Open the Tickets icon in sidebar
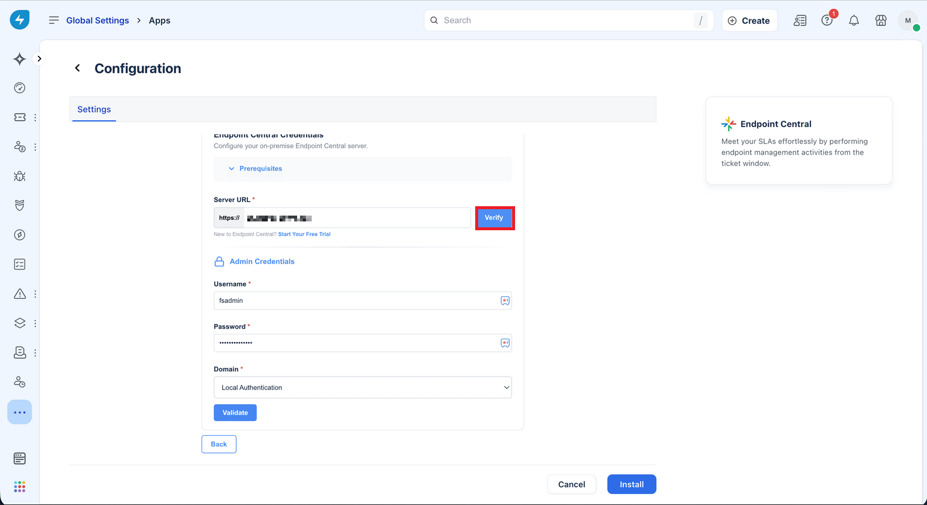927x505 pixels. pyautogui.click(x=19, y=117)
